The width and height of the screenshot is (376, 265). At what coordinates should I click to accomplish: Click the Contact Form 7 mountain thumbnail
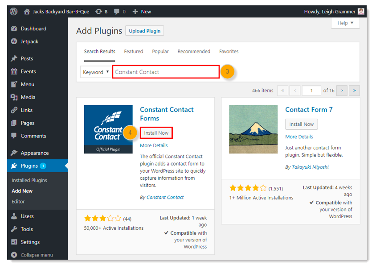(253, 129)
